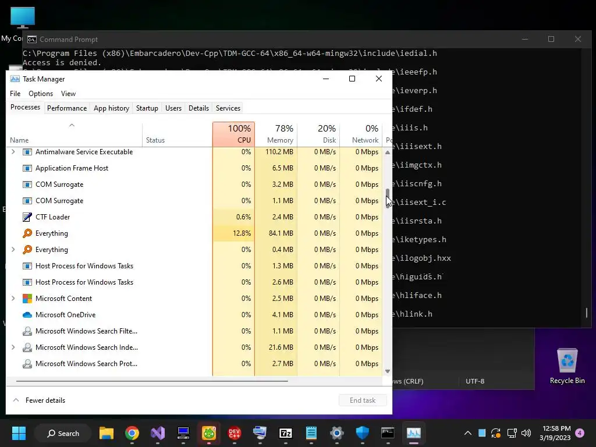Expand the Microsoft Content process group
This screenshot has width=596, height=447.
click(x=13, y=299)
